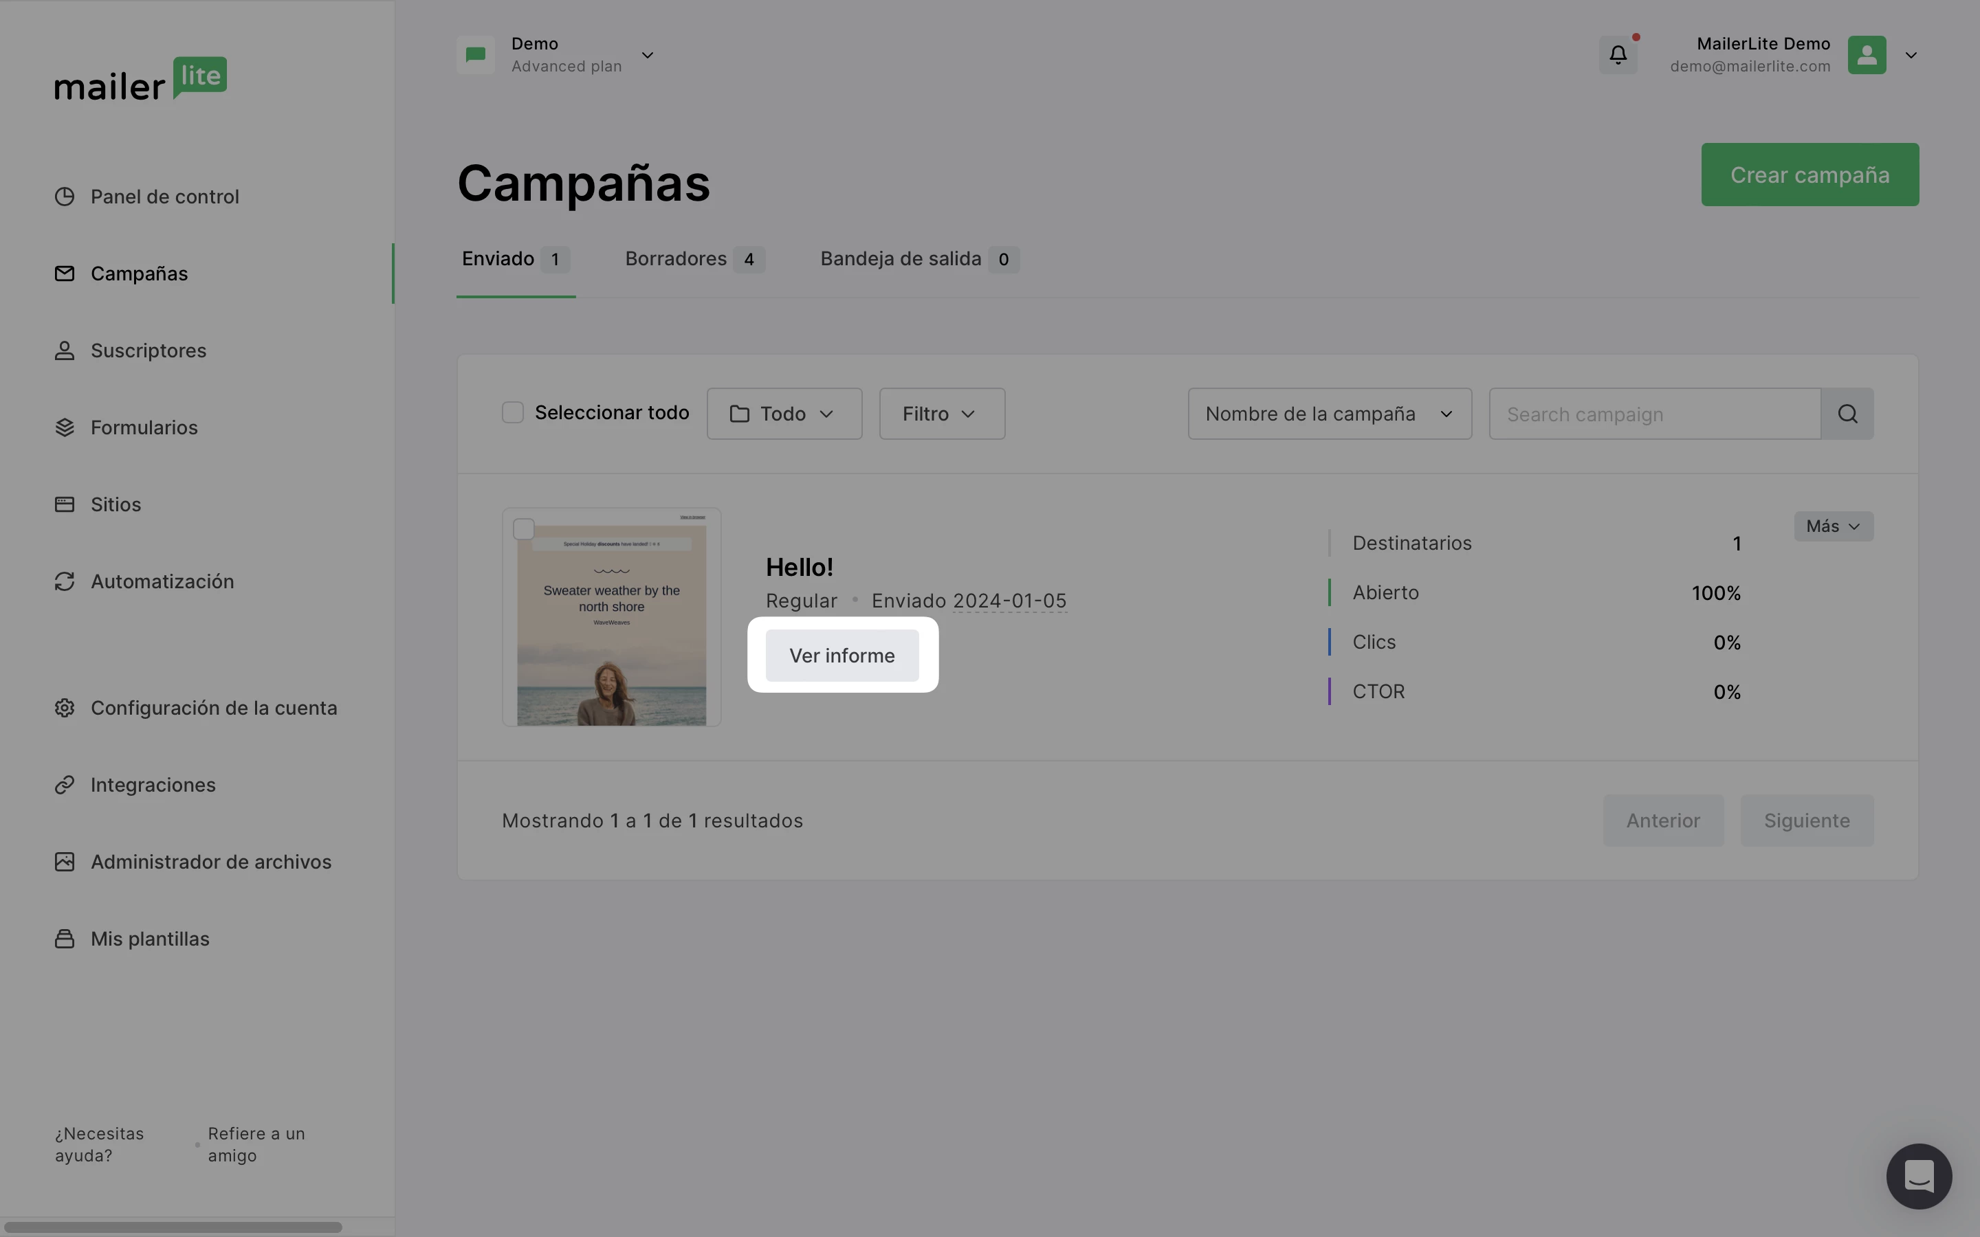Click the Ver informe button
Viewport: 1980px width, 1237px height.
pyautogui.click(x=842, y=656)
